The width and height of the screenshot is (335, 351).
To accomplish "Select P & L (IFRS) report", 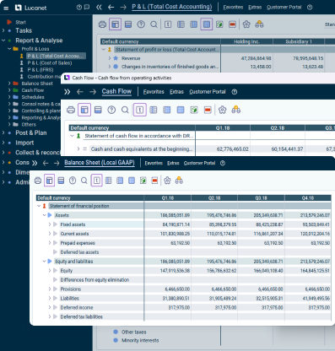I will point(41,70).
